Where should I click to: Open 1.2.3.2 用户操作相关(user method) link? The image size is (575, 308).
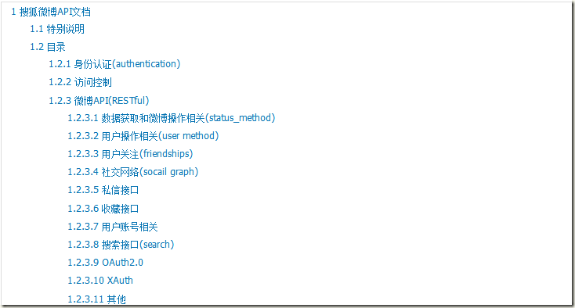tap(143, 136)
